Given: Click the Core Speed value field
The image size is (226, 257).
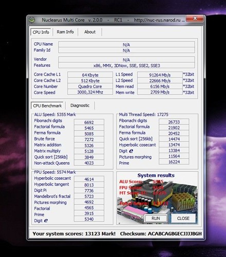Looking at the screenshot, I should (x=90, y=92).
